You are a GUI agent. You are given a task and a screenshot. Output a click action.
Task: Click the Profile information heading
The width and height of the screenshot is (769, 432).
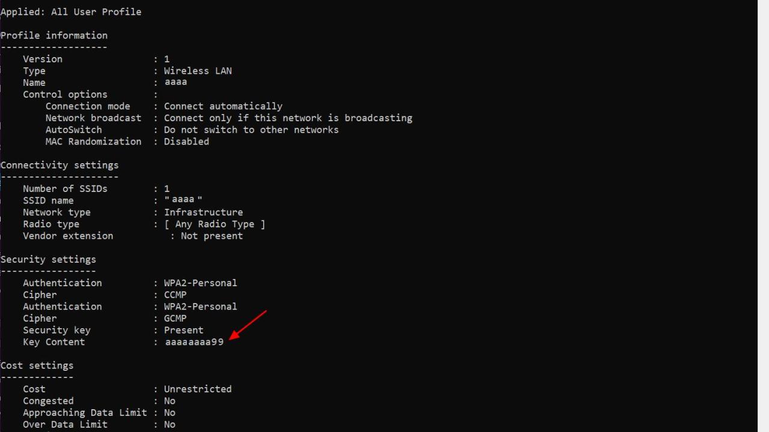coord(54,35)
